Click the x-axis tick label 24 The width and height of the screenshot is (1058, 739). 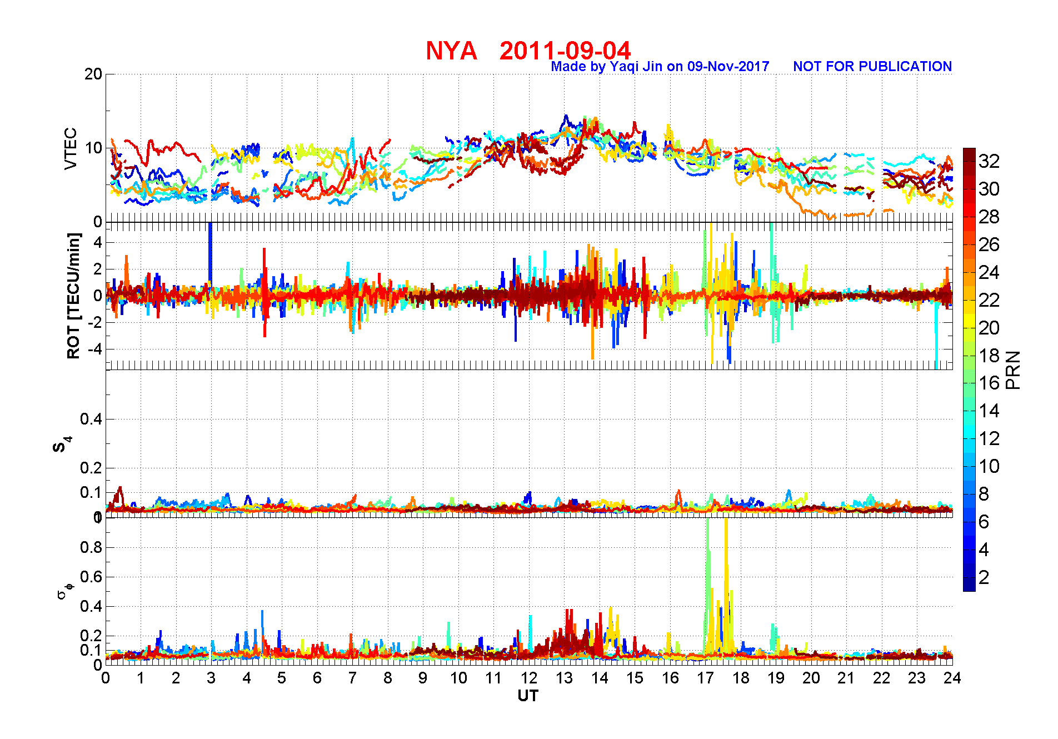(x=952, y=678)
